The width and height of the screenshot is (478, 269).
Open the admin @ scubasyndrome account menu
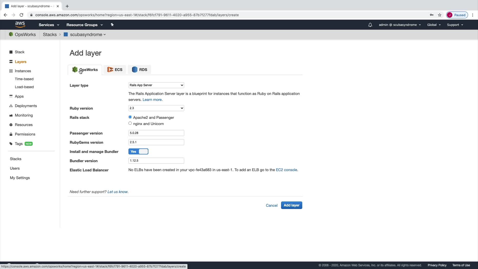(x=400, y=25)
